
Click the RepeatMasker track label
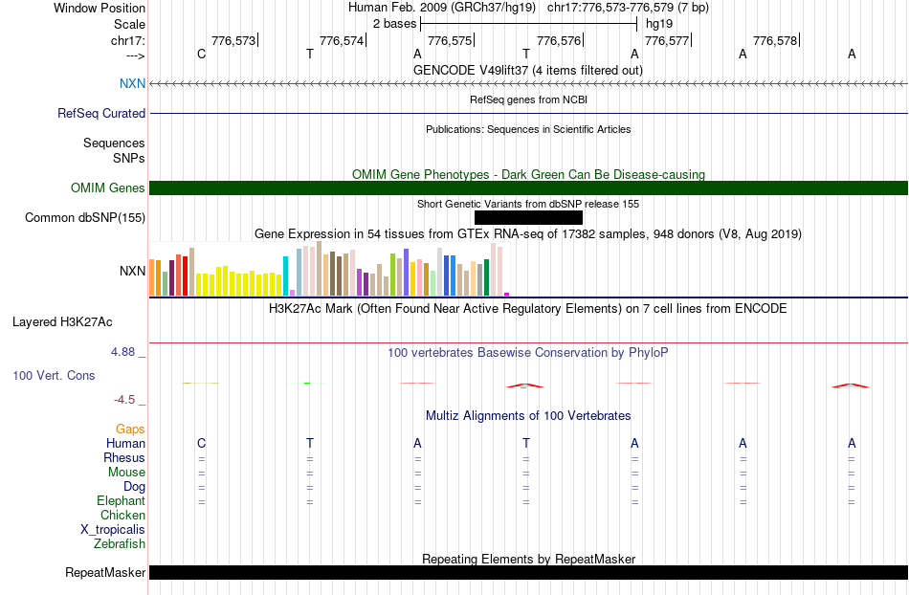(x=105, y=572)
